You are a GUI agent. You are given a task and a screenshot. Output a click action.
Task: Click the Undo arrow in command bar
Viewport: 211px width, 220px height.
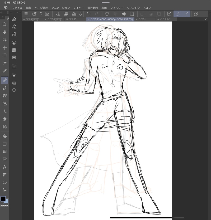88,14
